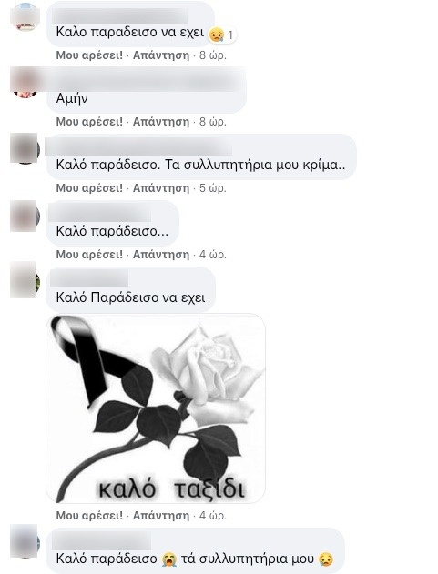This screenshot has height=574, width=438.
Task: Open avatar of the last commenter
Action: pos(25,542)
